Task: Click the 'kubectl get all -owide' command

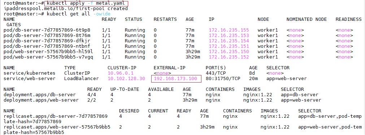Action: 78,14
